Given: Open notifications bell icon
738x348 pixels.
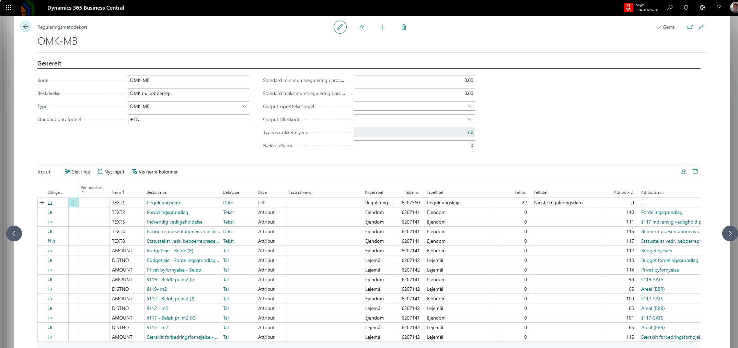Looking at the screenshot, I should [686, 8].
